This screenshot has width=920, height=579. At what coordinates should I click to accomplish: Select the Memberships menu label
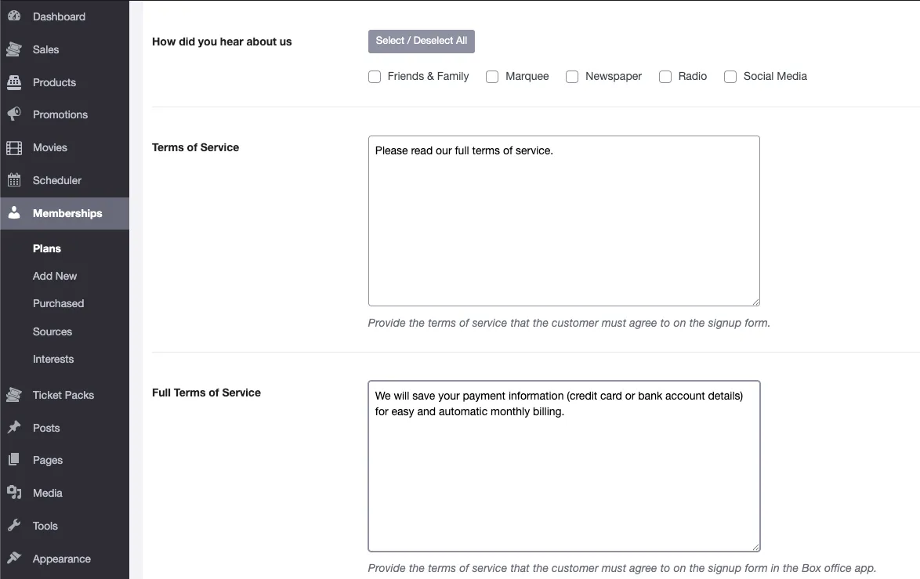tap(67, 213)
